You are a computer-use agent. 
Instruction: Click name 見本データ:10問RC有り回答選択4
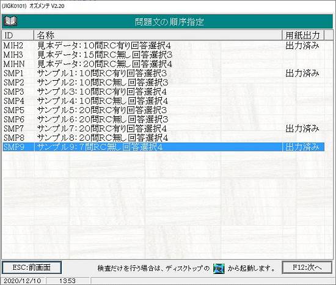tap(104, 46)
